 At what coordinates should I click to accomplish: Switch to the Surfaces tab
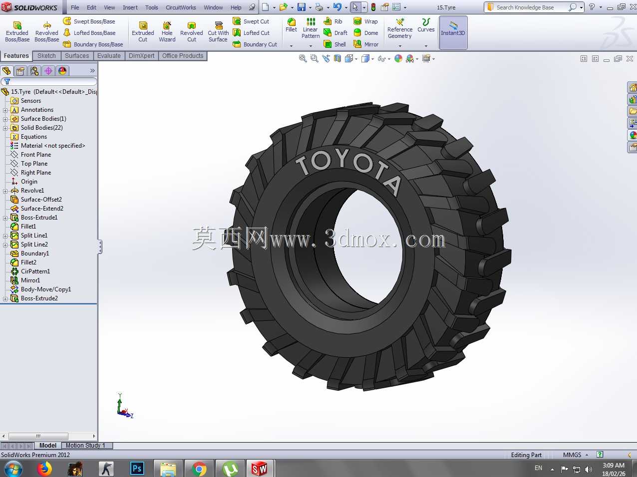[x=77, y=56]
